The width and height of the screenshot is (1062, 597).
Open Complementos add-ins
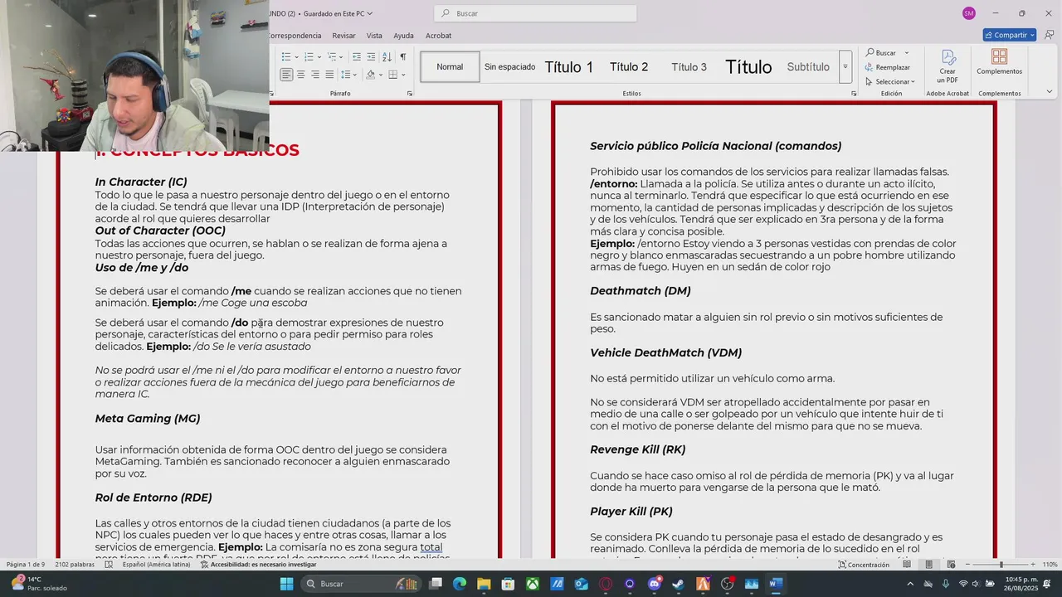tap(999, 62)
